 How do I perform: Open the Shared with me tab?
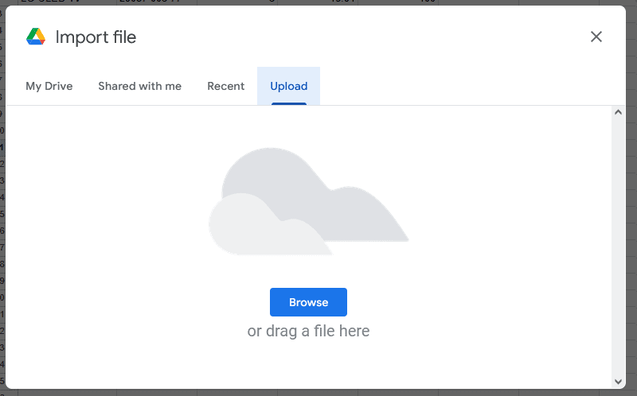[140, 86]
